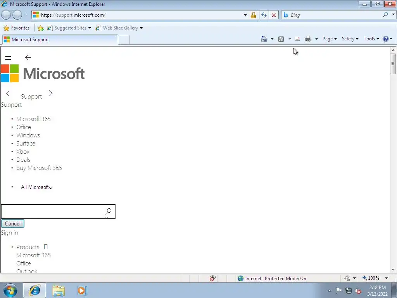Open the Safety menu
Image resolution: width=397 pixels, height=298 pixels.
(350, 39)
